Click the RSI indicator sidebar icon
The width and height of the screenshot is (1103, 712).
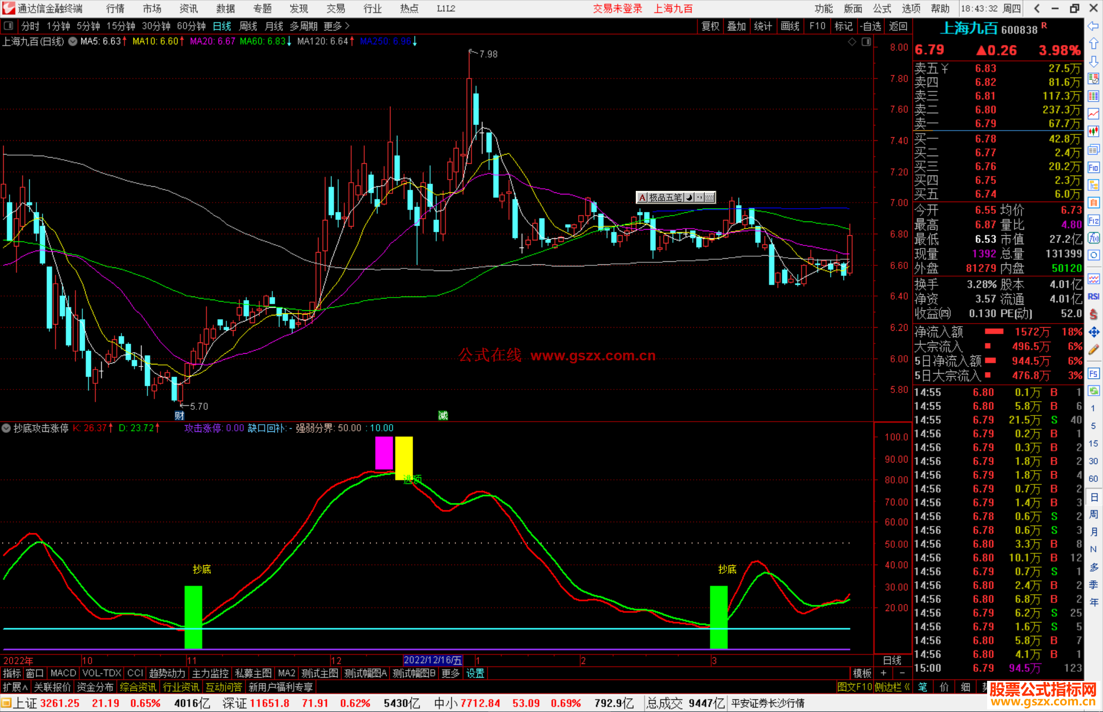click(x=1093, y=297)
